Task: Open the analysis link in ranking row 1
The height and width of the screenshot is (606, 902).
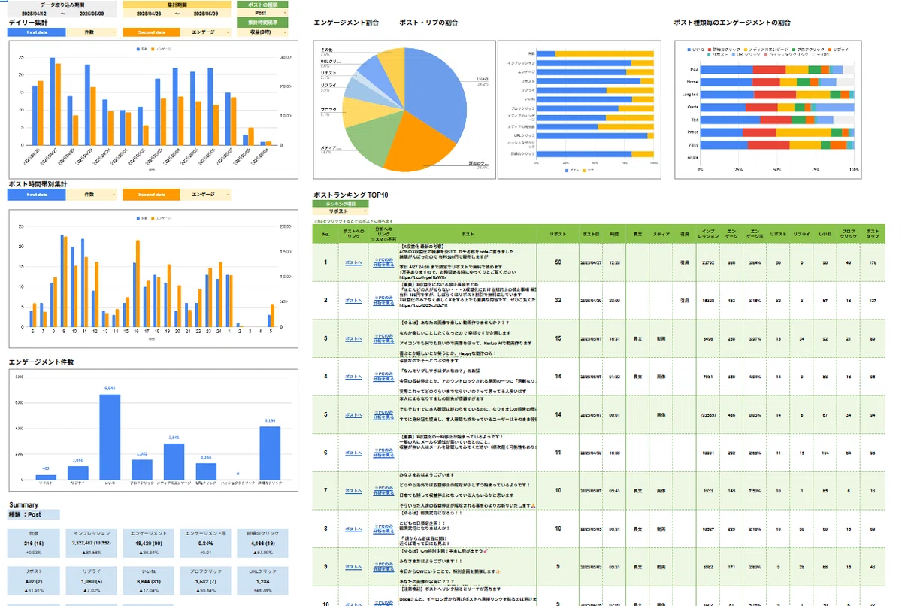Action: click(x=384, y=262)
